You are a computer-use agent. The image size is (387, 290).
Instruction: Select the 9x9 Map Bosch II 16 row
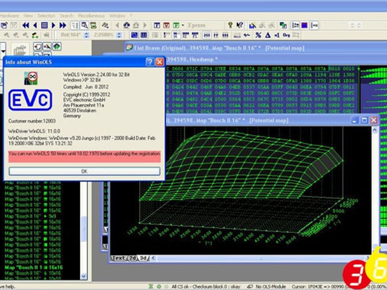click(x=30, y=216)
